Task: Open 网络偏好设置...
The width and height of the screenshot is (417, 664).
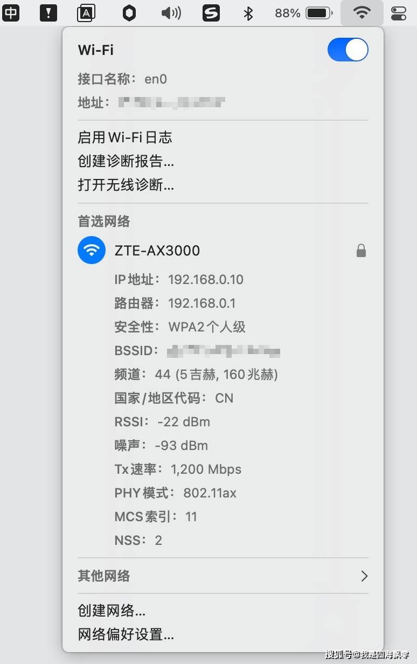Action: [x=126, y=634]
